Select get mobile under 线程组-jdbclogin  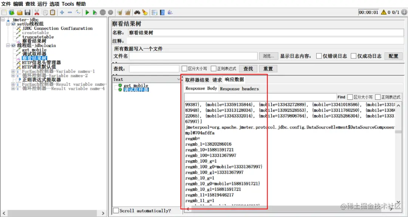[x=34, y=50]
